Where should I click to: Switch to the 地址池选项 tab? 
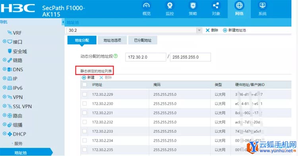tap(112, 40)
